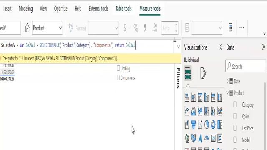Expand the formula bar chevron
Screen dimensions: 267x150
pos(178,47)
